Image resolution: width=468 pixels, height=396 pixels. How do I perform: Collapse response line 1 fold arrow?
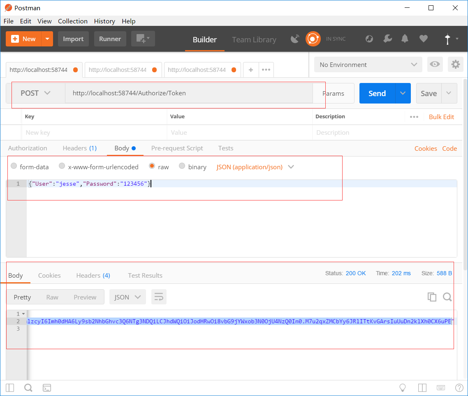click(23, 314)
